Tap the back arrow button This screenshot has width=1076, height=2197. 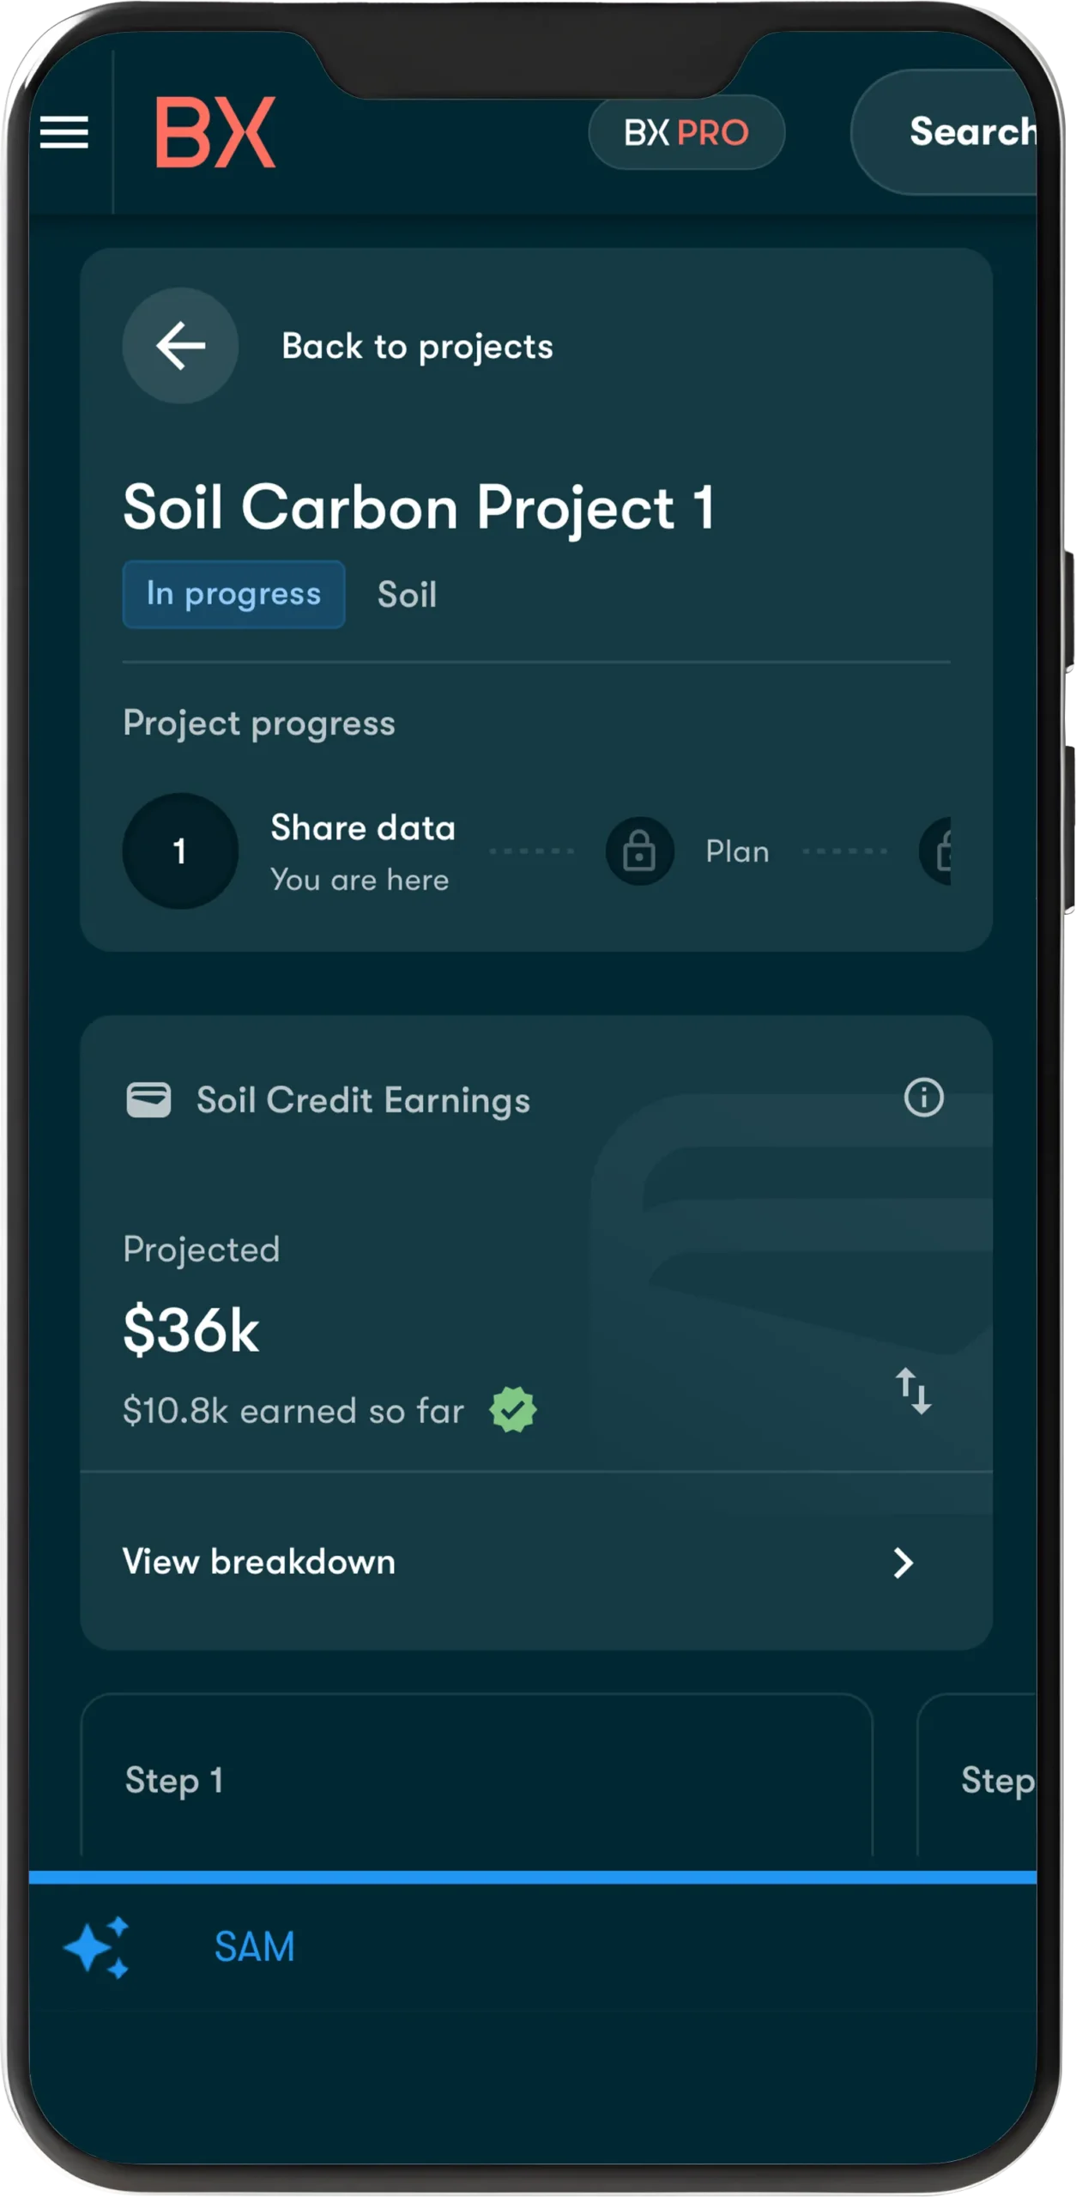(x=180, y=346)
